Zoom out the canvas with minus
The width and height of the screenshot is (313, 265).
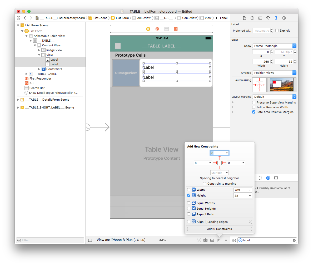pos(152,240)
